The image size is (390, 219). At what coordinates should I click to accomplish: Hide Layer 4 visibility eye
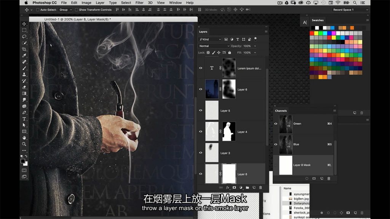click(201, 131)
